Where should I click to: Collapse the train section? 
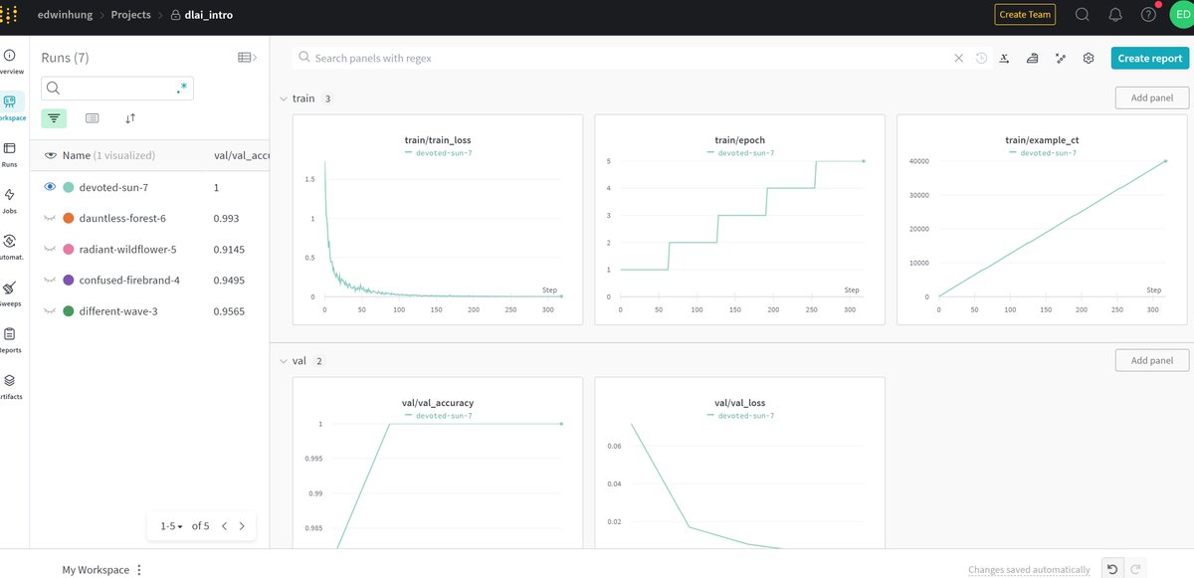pyautogui.click(x=284, y=98)
